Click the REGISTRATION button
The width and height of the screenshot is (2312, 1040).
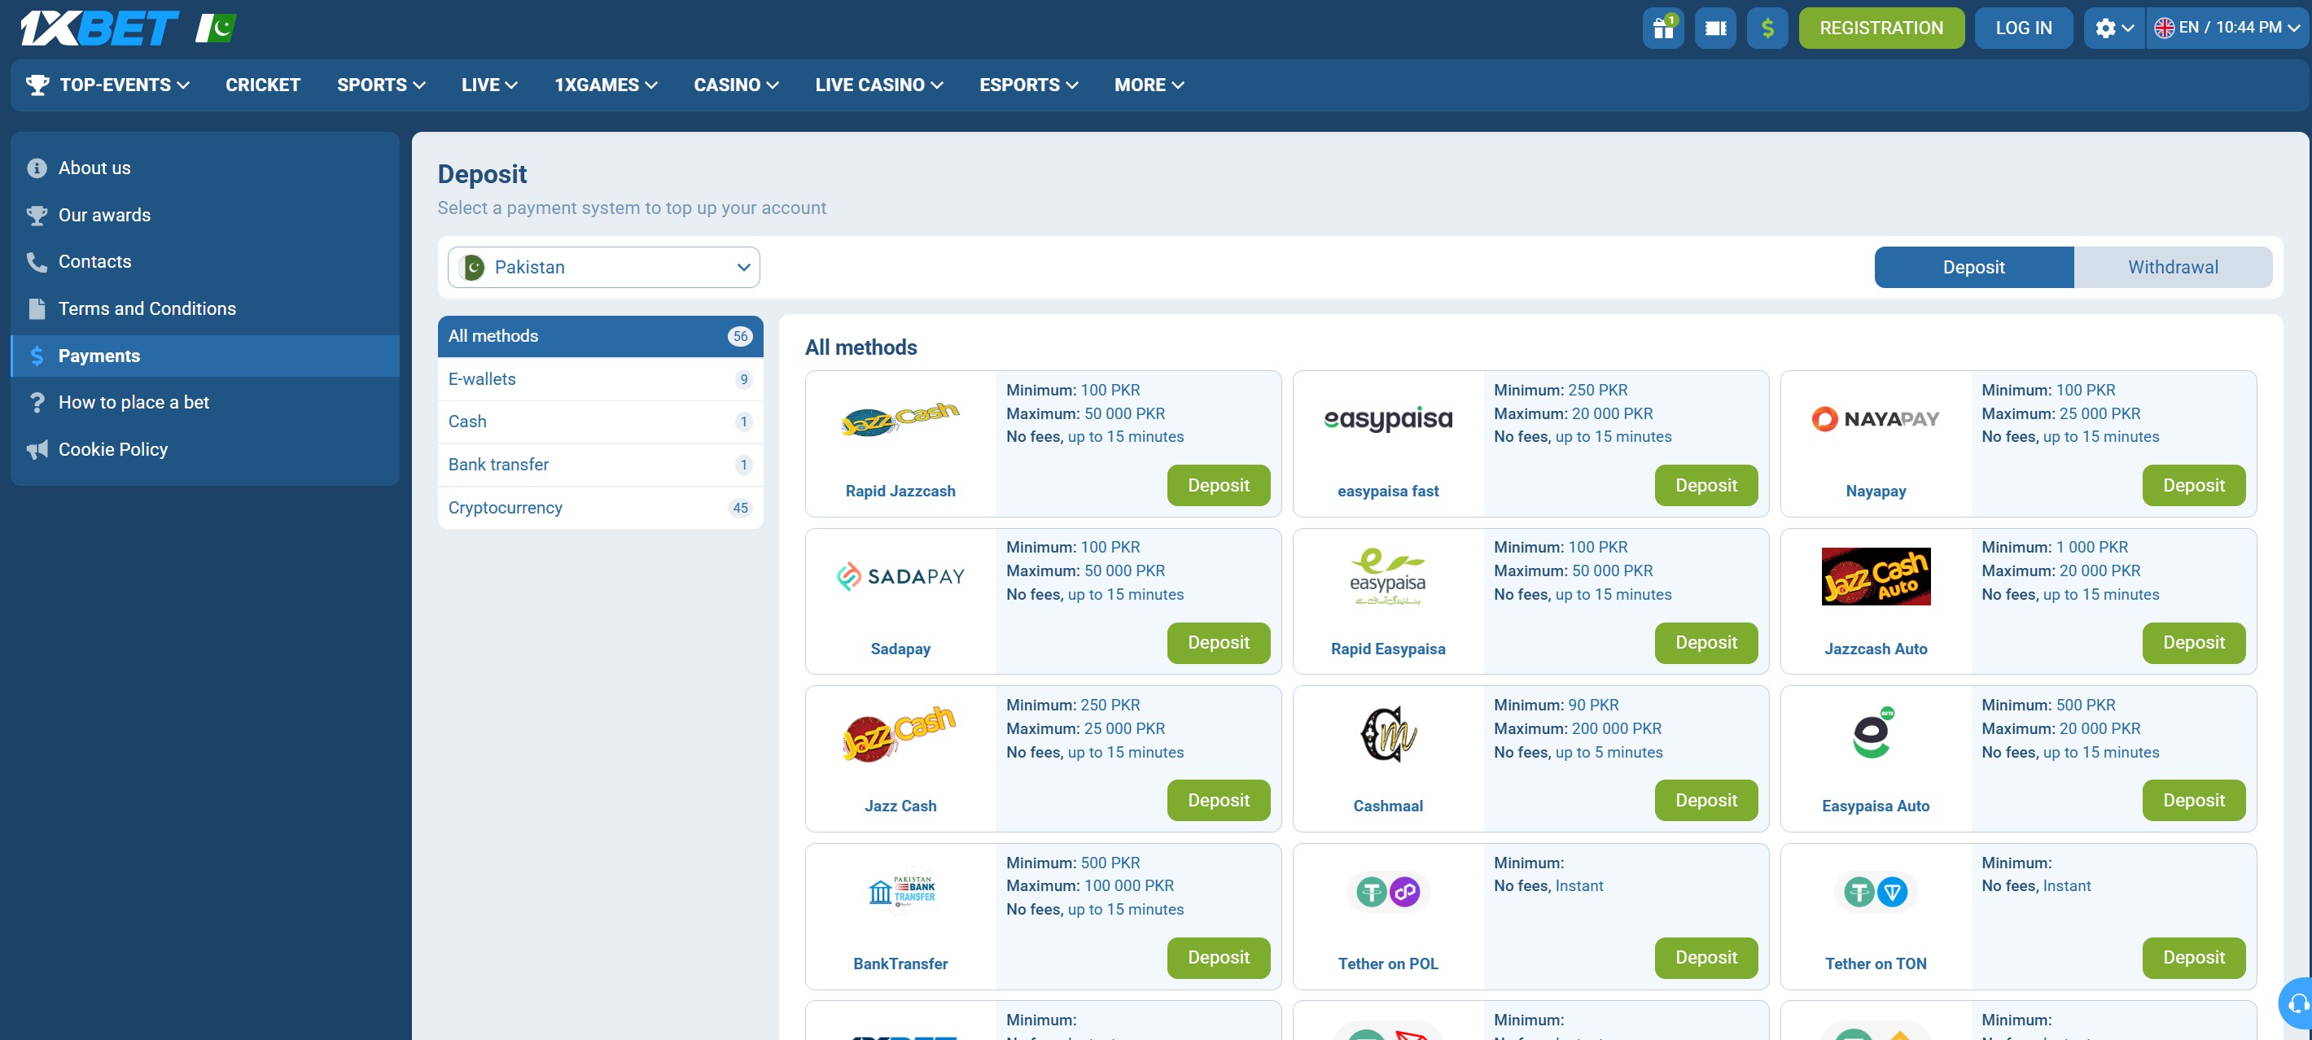(x=1881, y=28)
